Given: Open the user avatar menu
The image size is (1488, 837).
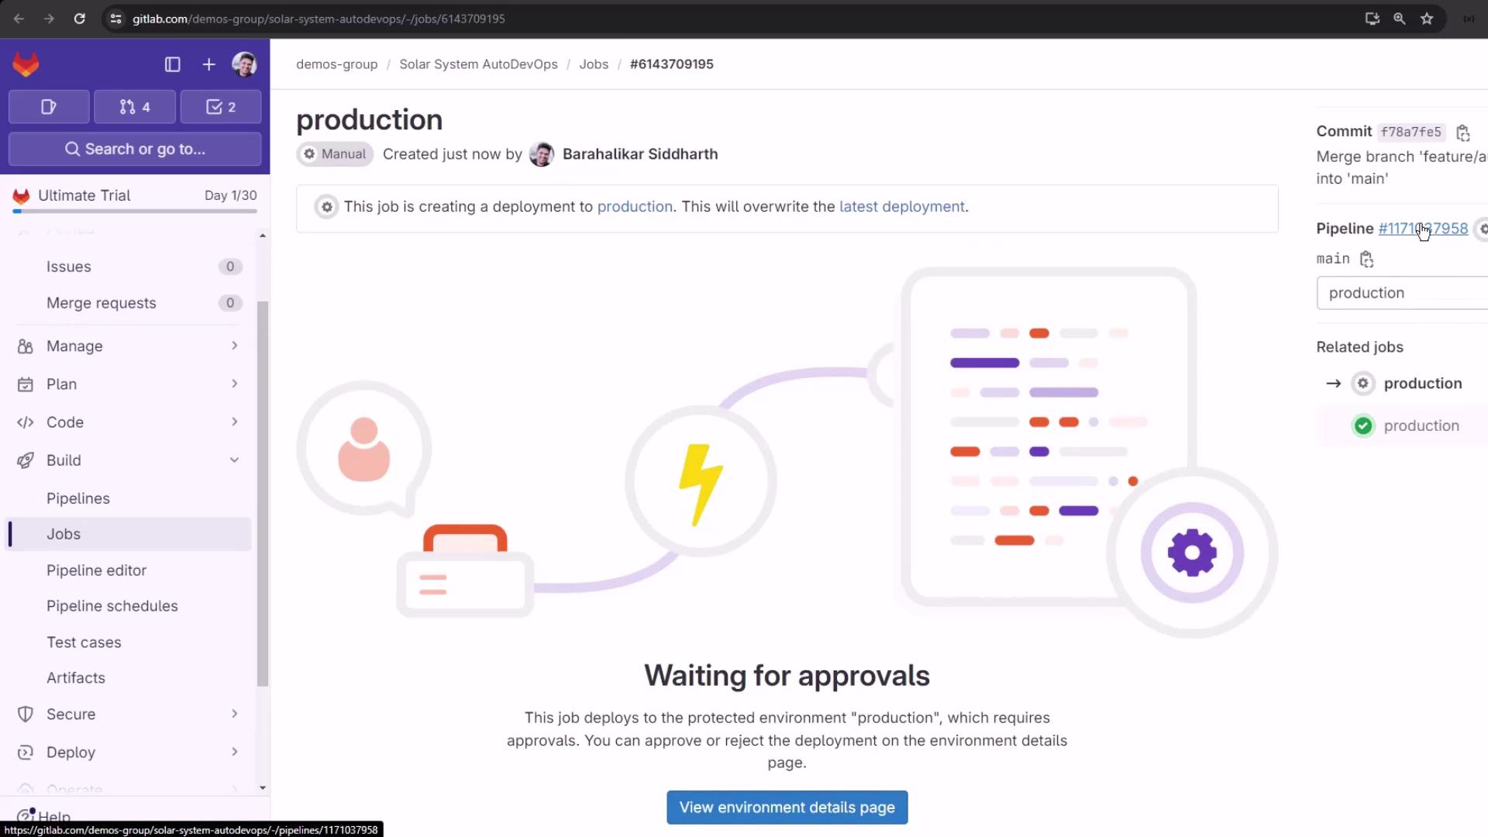Looking at the screenshot, I should click(x=244, y=64).
